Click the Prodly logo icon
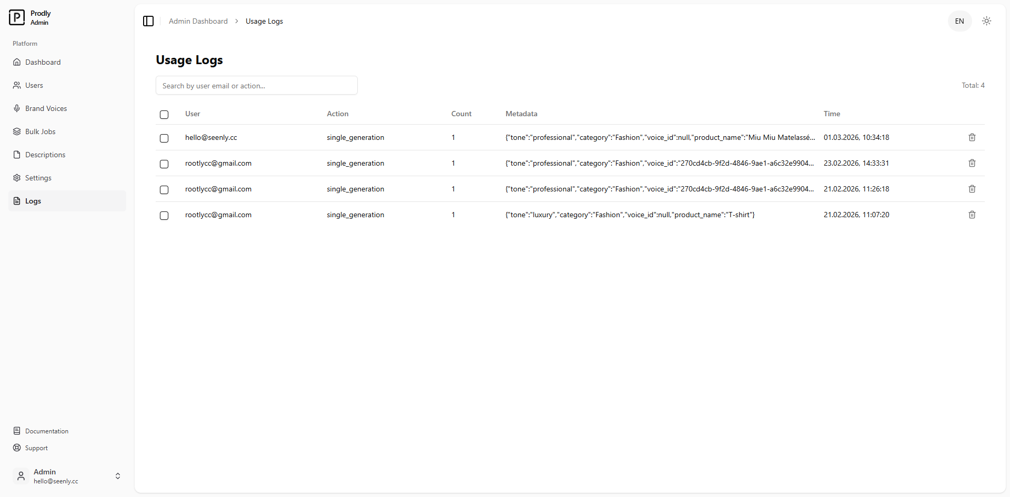Viewport: 1010px width, 497px height. pos(17,17)
